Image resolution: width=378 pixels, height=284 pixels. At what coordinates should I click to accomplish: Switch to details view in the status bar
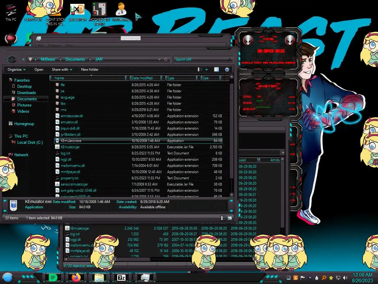click(223, 218)
